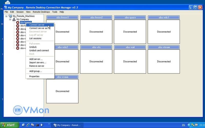Select the obs-voit thumbnail
Screen dimensions: 205x128
pyautogui.click(x=130, y=60)
